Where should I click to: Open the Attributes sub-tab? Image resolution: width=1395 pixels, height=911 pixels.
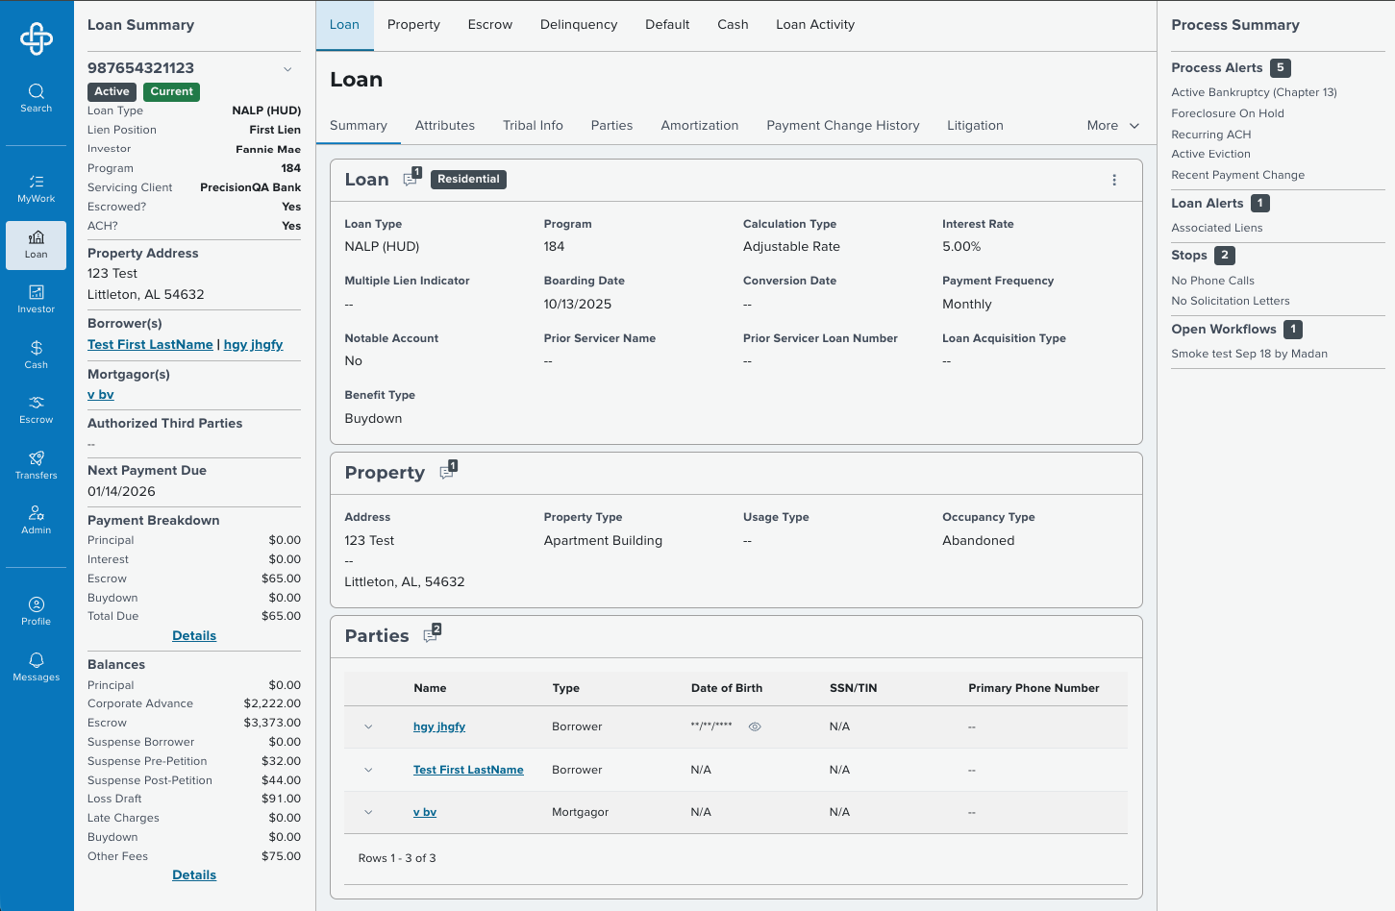point(445,125)
